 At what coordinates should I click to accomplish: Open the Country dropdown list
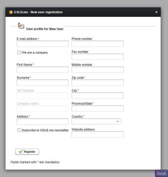click(x=97, y=122)
